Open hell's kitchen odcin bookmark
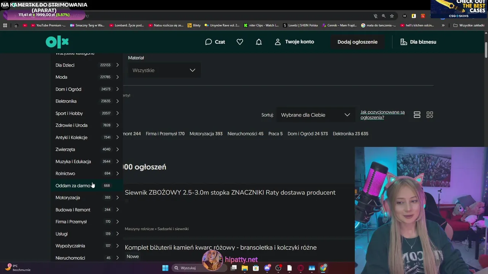Image resolution: width=488 pixels, height=274 pixels. [417, 25]
